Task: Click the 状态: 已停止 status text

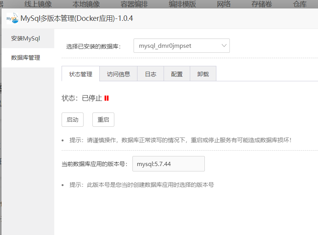Action: point(82,98)
